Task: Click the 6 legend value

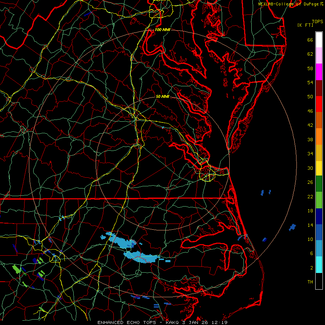Action: click(x=312, y=253)
